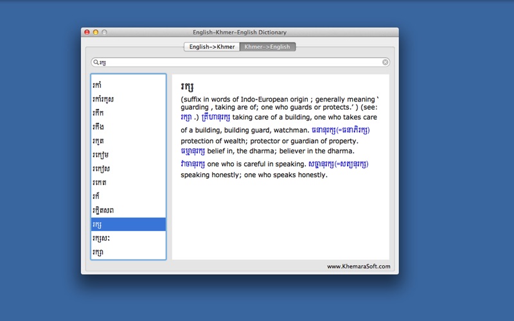
Task: Choose the រកឹង word in the list
Action: click(128, 127)
